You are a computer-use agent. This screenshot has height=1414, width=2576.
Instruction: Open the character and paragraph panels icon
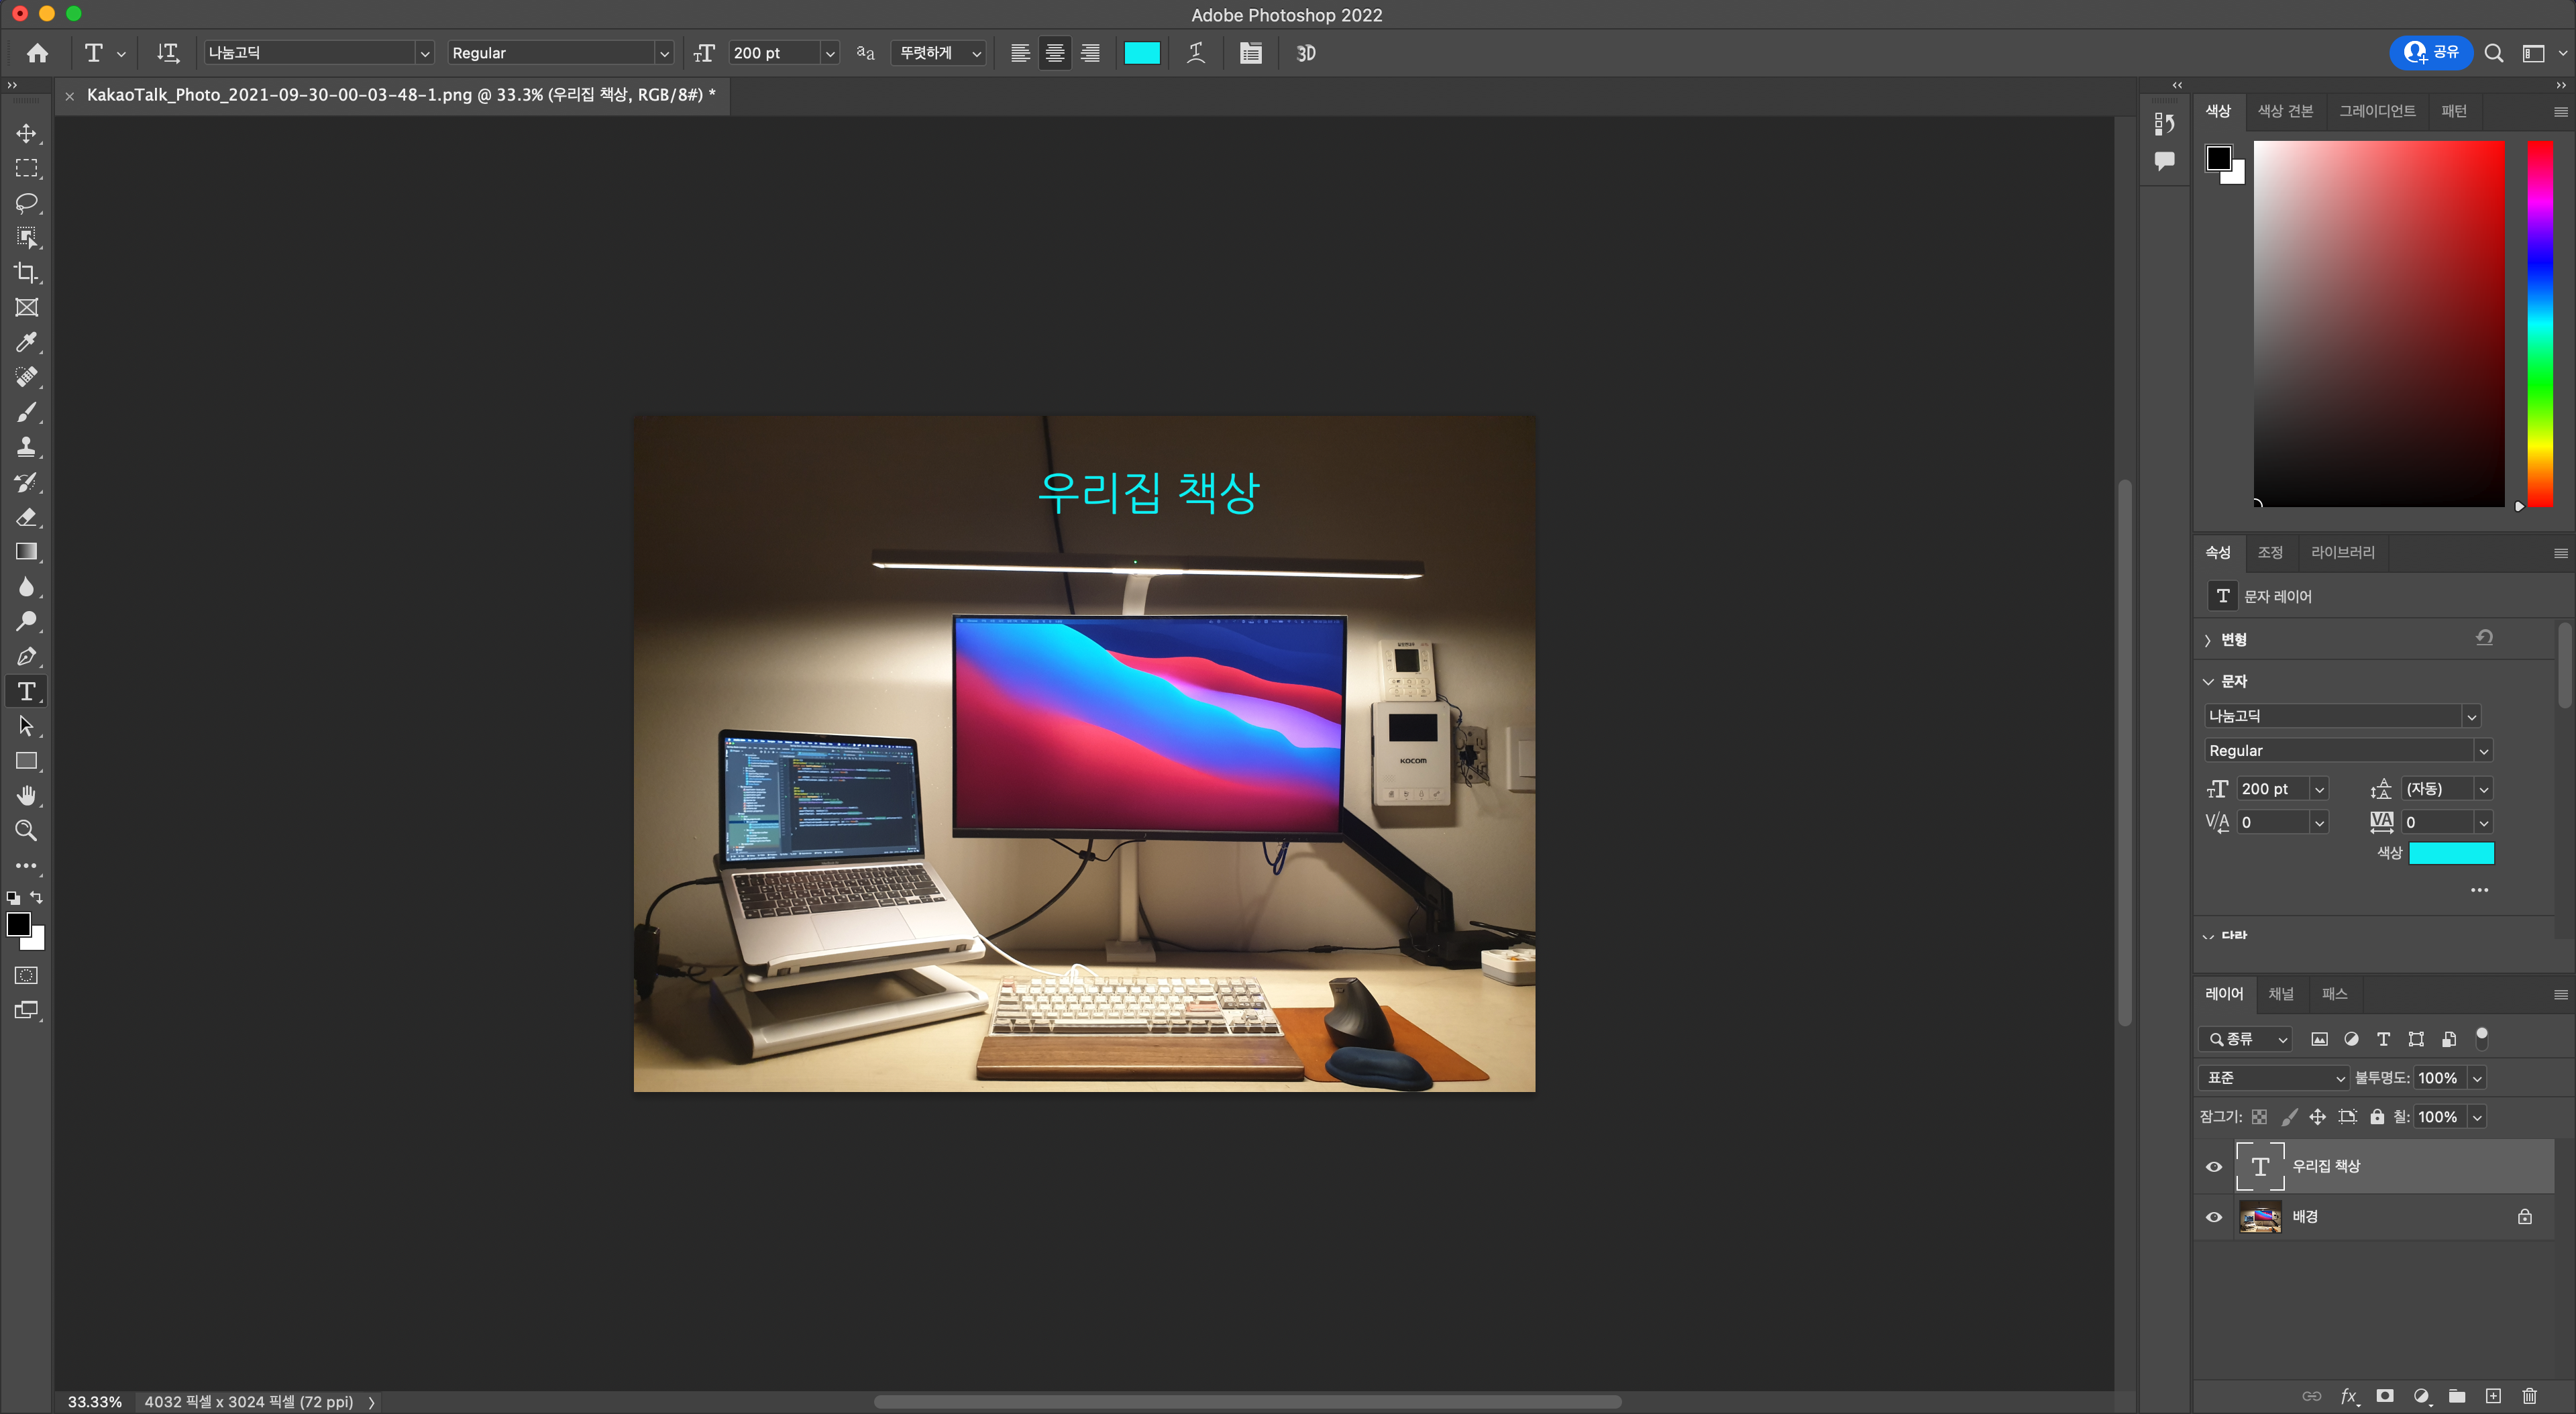(1250, 53)
